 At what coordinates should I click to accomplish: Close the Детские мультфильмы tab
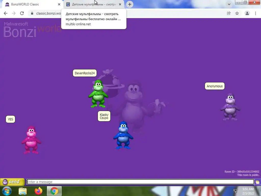click(120, 4)
